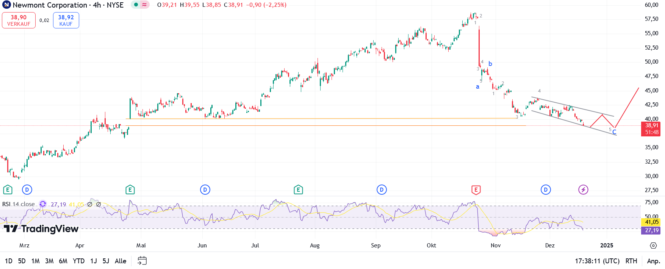Image resolution: width=665 pixels, height=269 pixels.
Task: Click the second ∅ symbol in RSI legend
Action: 99,204
